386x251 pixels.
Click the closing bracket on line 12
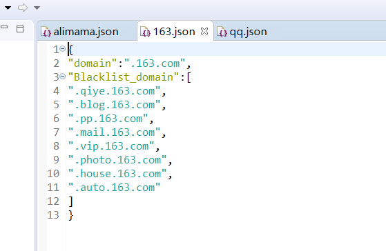(x=71, y=201)
